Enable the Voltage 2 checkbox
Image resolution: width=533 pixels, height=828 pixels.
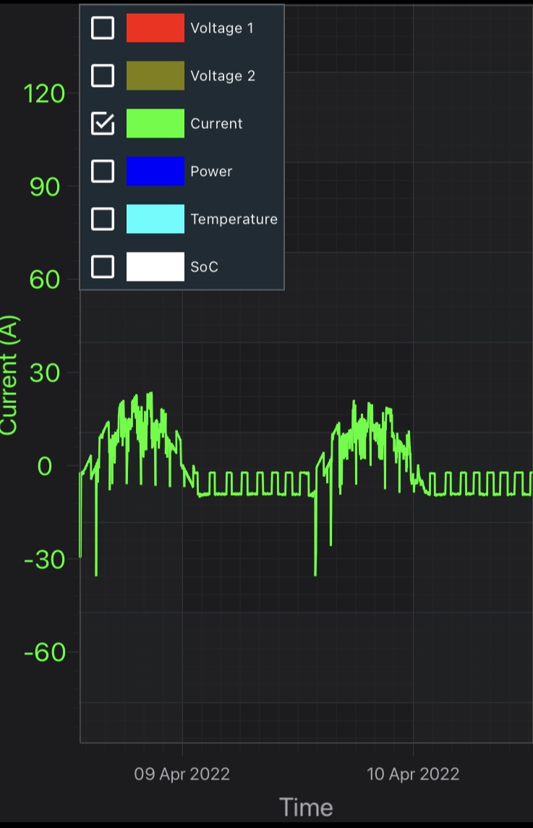[103, 75]
